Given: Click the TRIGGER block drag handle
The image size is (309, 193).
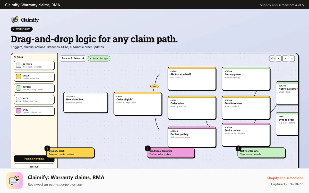Looking at the screenshot, I should pos(51,65).
